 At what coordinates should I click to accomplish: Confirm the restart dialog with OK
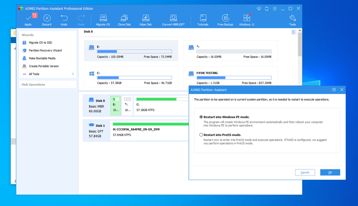tap(330, 172)
